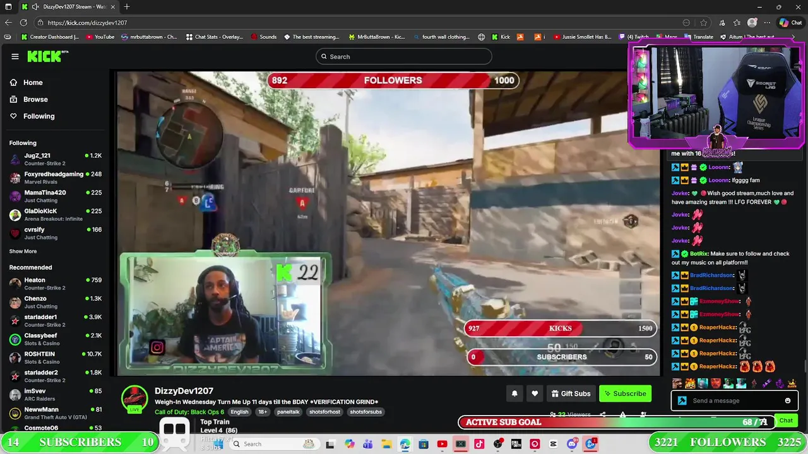Screen dimensions: 808x454
Task: Open Translate bookmark
Action: [698, 37]
